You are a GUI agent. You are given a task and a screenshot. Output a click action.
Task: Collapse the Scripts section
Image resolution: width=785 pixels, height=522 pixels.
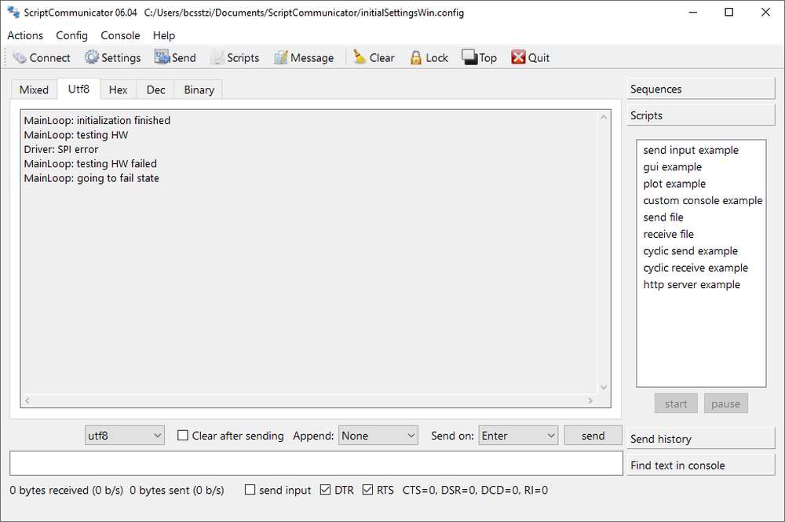[x=700, y=115]
